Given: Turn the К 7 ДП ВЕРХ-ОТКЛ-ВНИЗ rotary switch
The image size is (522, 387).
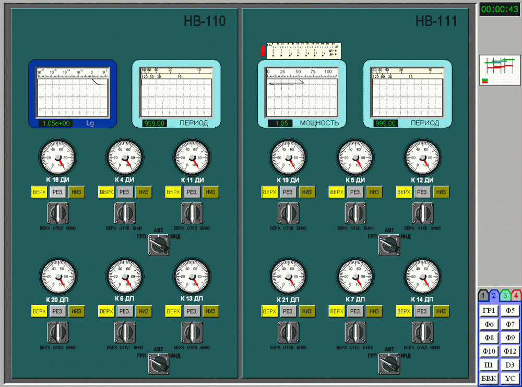Looking at the screenshot, I should tap(355, 332).
